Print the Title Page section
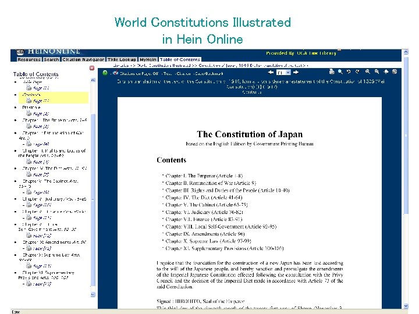This screenshot has width=419, height=314. 29,87
